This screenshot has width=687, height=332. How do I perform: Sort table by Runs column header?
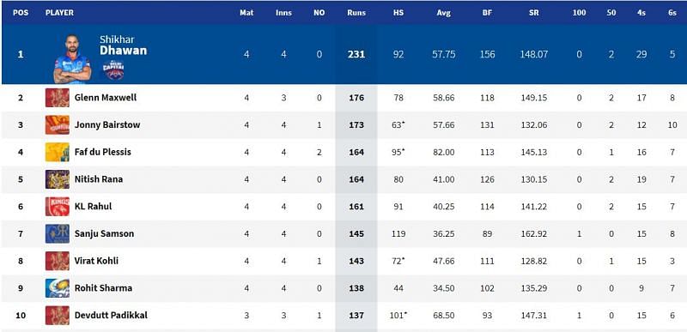356,13
